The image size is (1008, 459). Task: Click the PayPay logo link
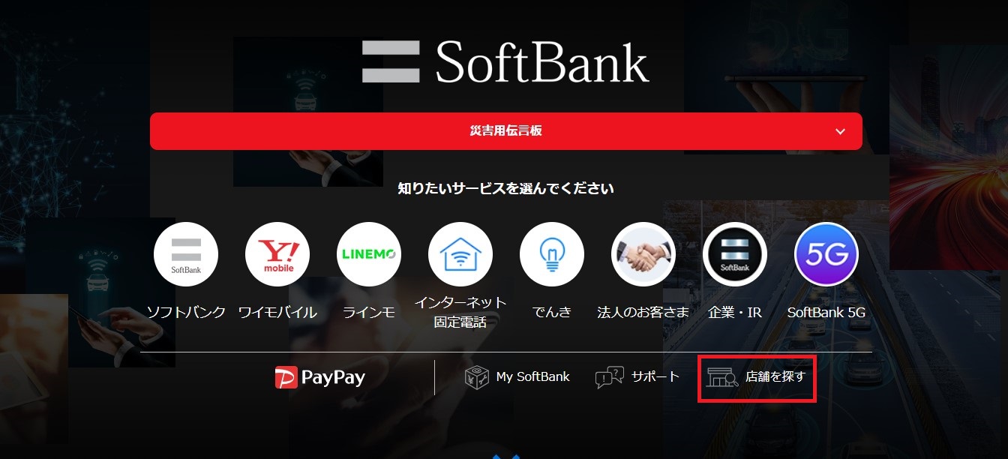(320, 377)
